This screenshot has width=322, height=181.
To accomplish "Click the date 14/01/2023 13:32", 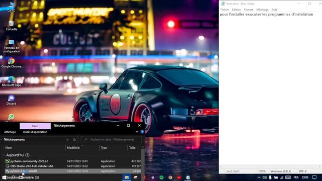I will coord(77,166).
